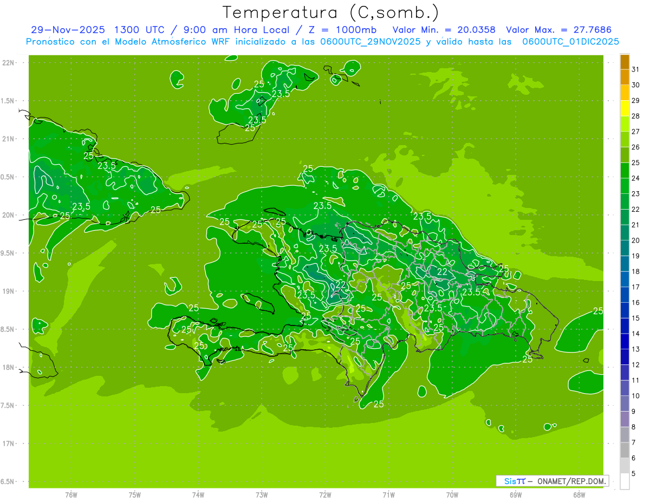Viewport: 650px width, 502px height.
Task: Click the 70W longitude label
Action: 452,495
